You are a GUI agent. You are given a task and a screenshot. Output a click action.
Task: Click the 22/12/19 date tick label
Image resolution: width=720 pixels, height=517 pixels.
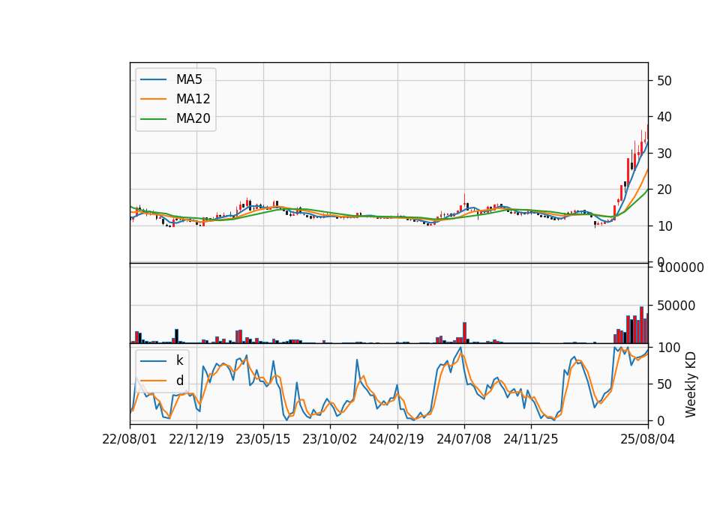pos(196,439)
